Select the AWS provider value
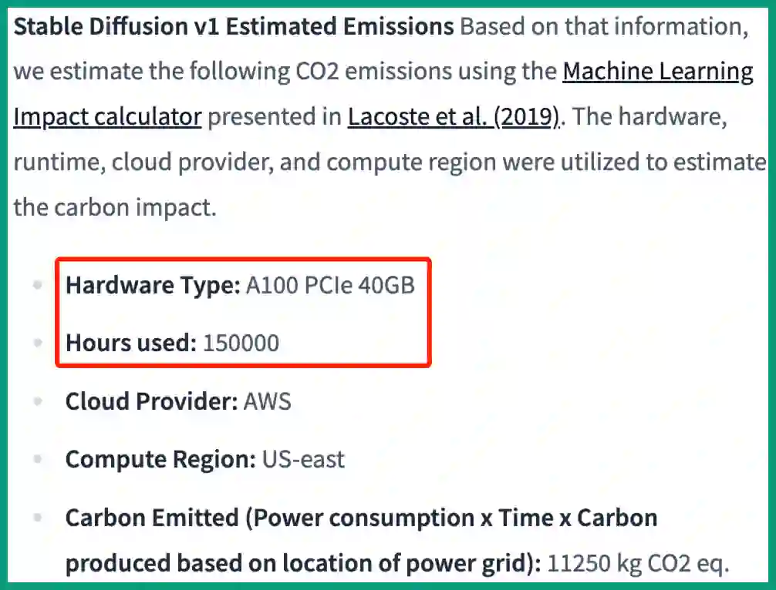776x590 pixels. [268, 401]
